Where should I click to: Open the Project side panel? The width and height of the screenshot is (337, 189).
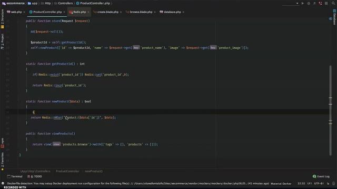[2, 41]
